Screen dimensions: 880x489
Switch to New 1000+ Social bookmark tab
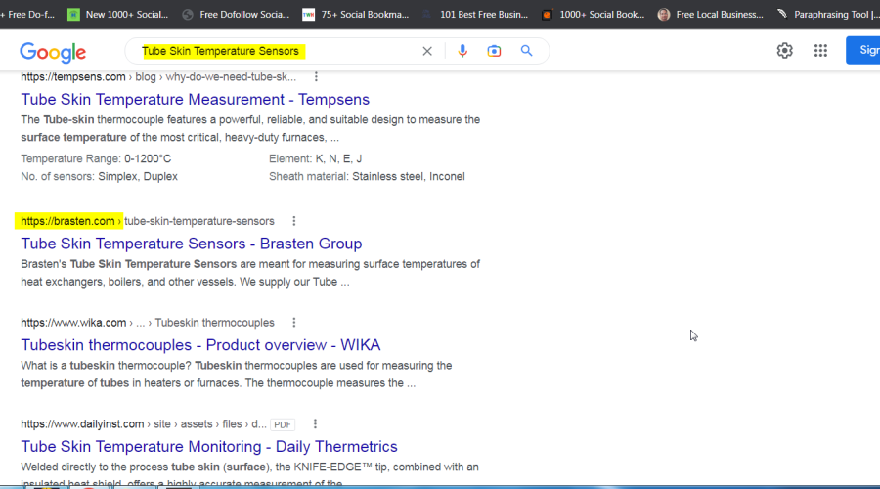tap(117, 15)
